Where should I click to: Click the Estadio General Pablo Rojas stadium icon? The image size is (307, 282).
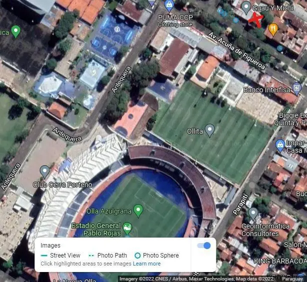tap(127, 229)
